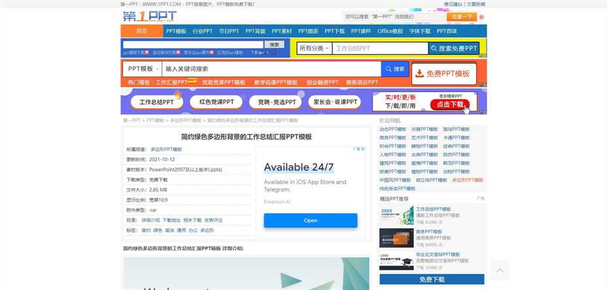Click the 免费PPT模板 download button
This screenshot has height=290, width=607.
coord(443,74)
